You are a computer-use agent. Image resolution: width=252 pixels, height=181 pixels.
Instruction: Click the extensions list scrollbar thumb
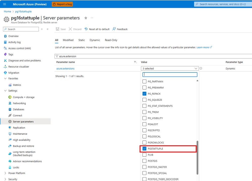197,158
